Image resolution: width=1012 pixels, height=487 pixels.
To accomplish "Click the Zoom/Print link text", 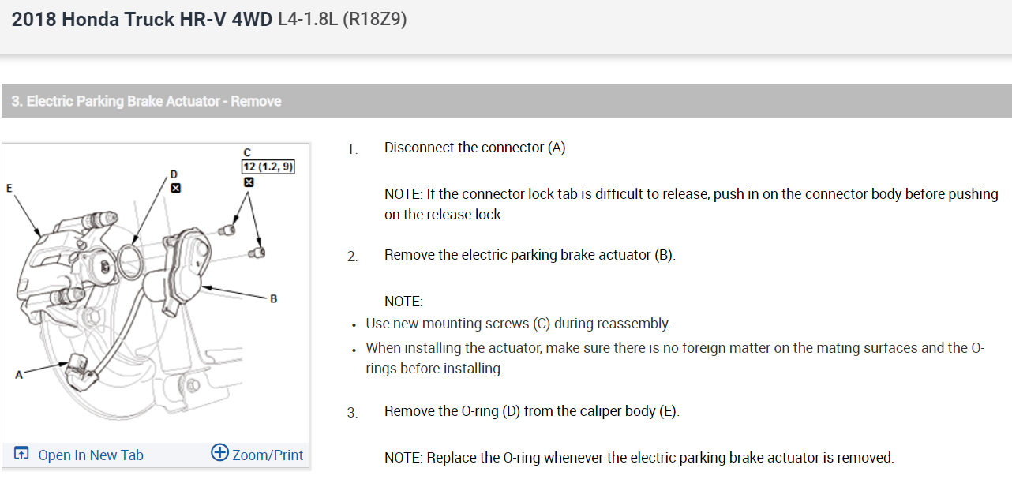I will pyautogui.click(x=268, y=455).
